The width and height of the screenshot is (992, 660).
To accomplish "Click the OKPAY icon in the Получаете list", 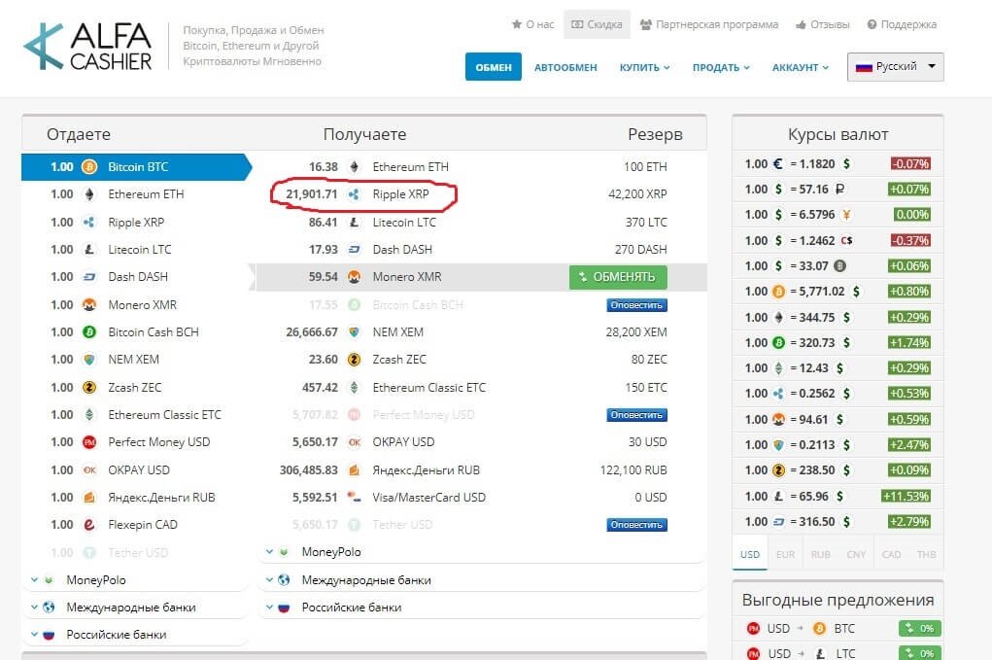I will (355, 441).
